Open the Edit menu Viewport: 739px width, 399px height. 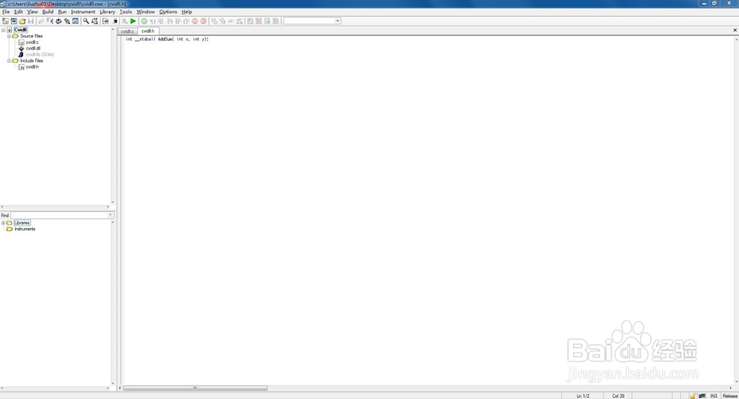(18, 12)
